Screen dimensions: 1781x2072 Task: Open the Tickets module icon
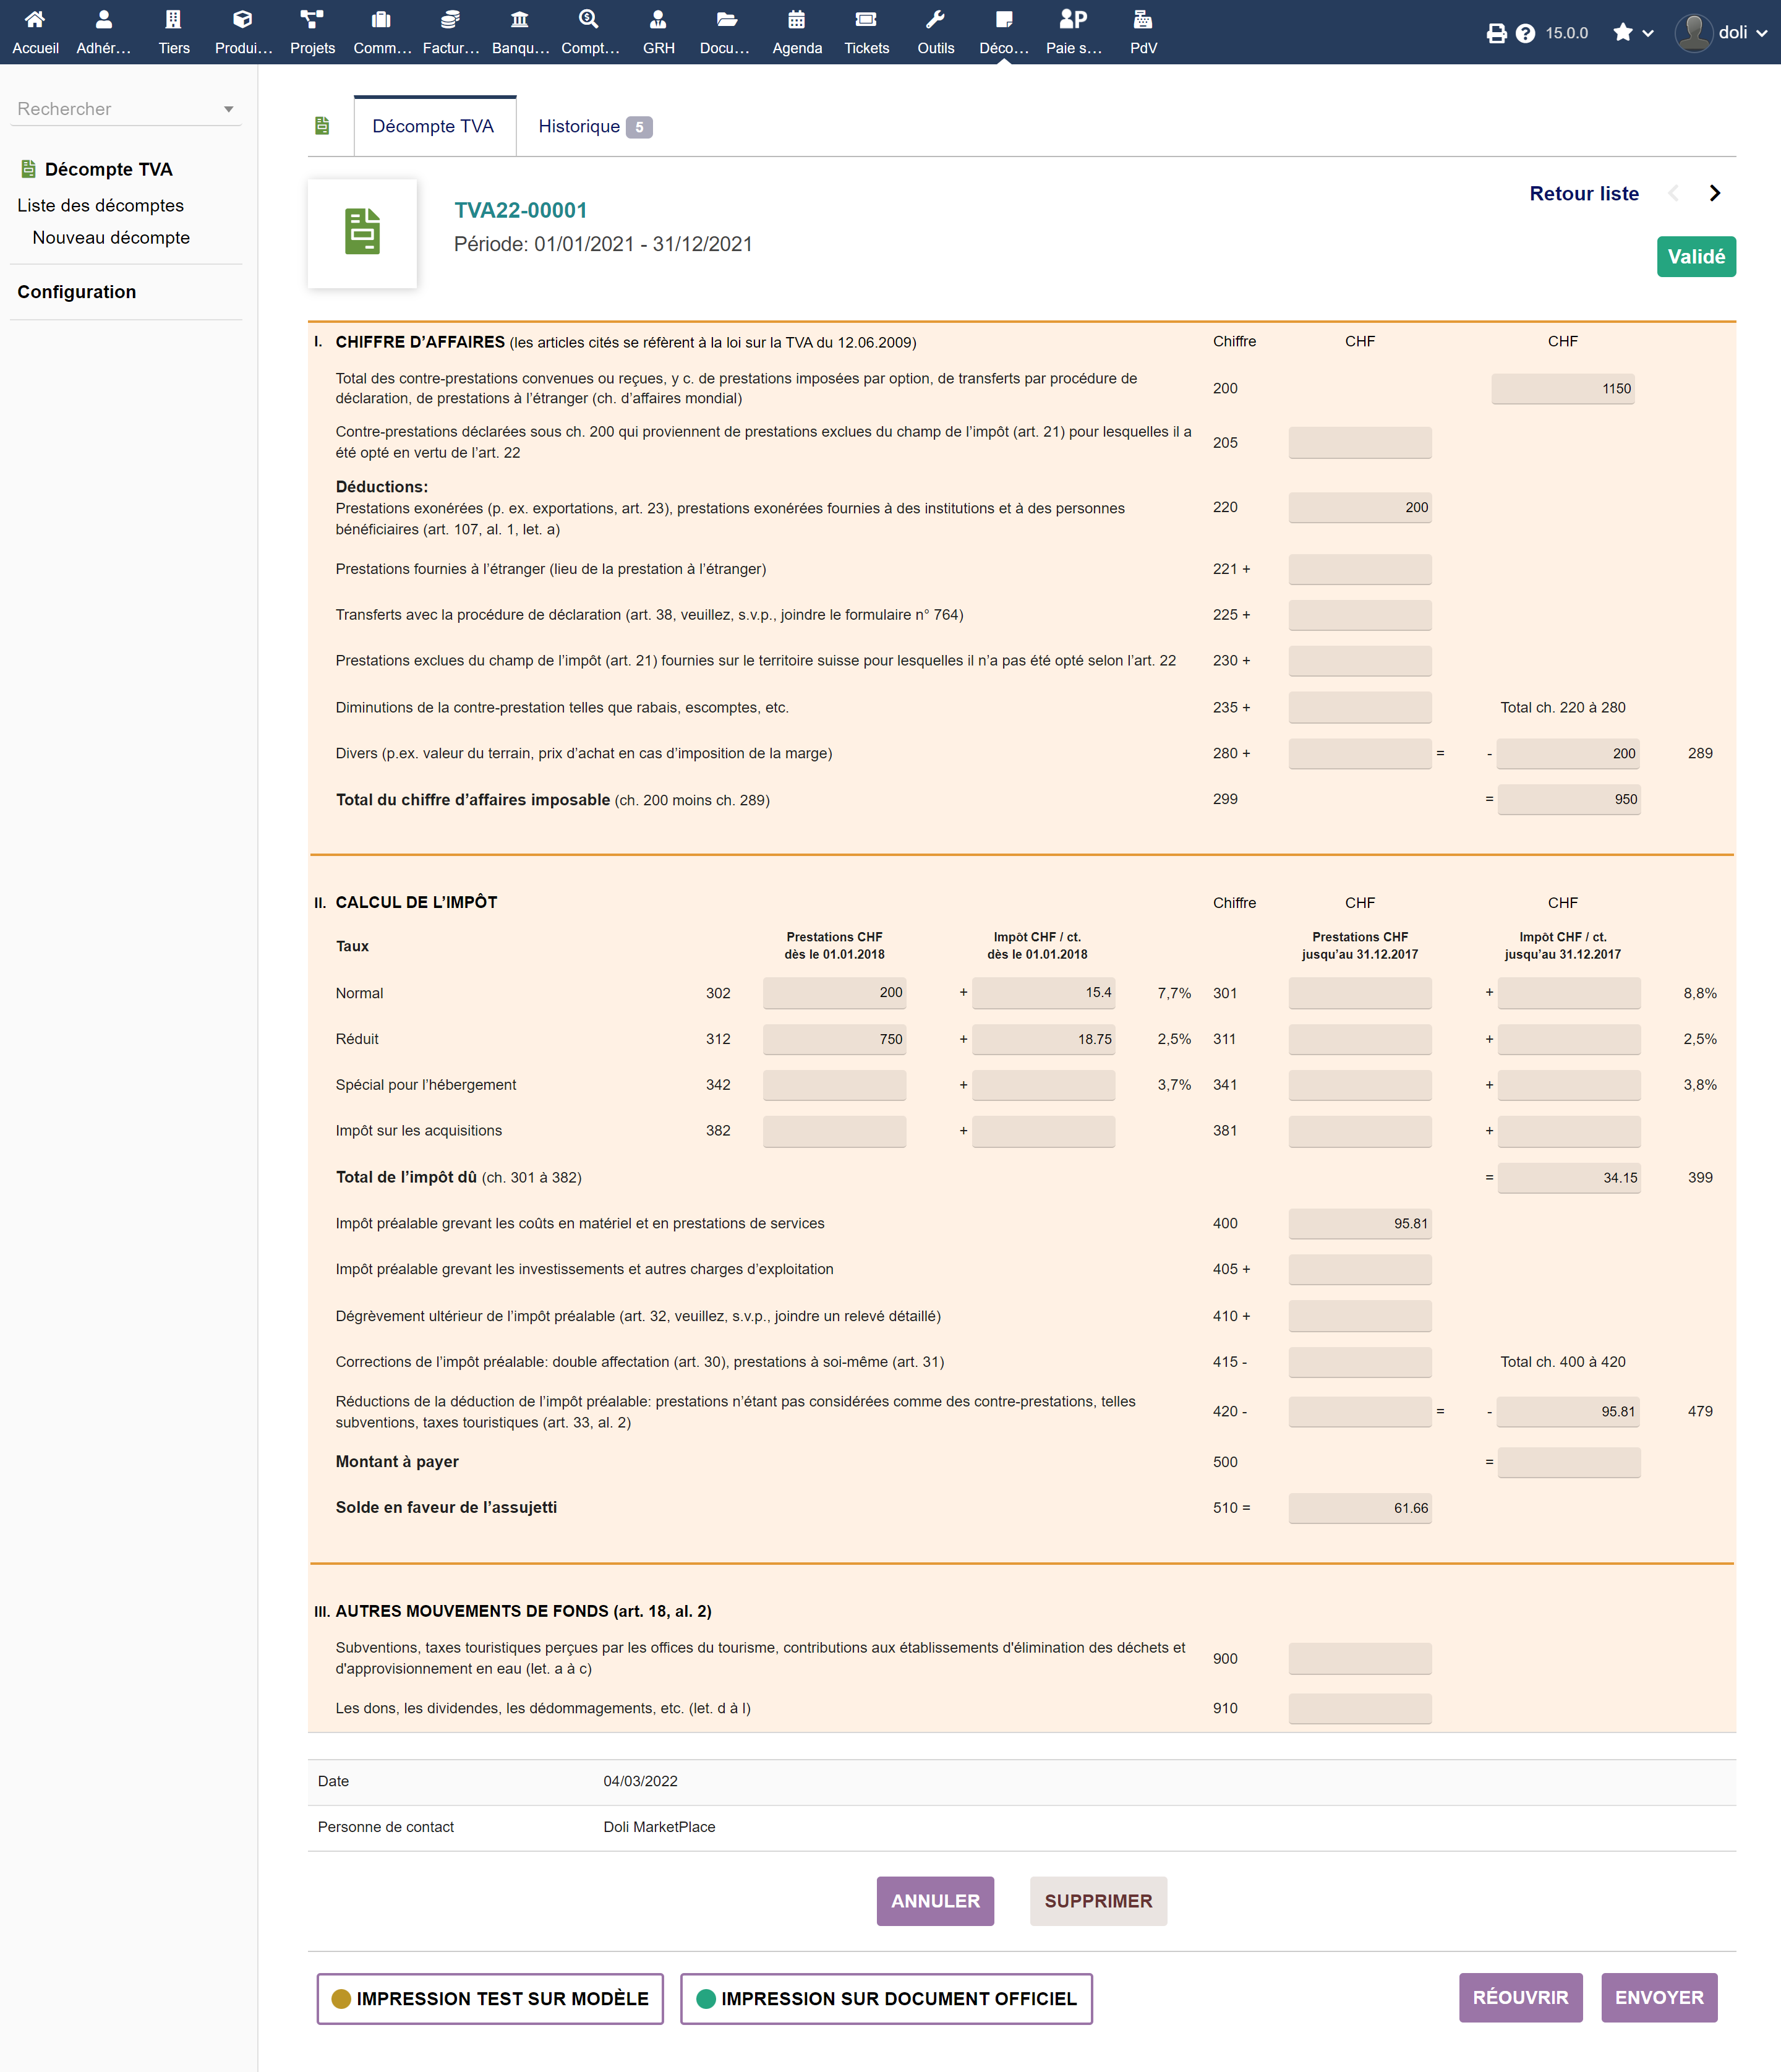[866, 20]
